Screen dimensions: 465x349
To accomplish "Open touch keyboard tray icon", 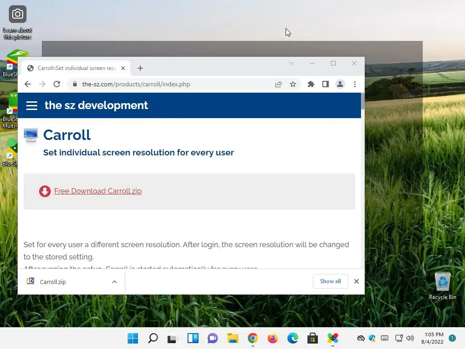I will pyautogui.click(x=385, y=338).
